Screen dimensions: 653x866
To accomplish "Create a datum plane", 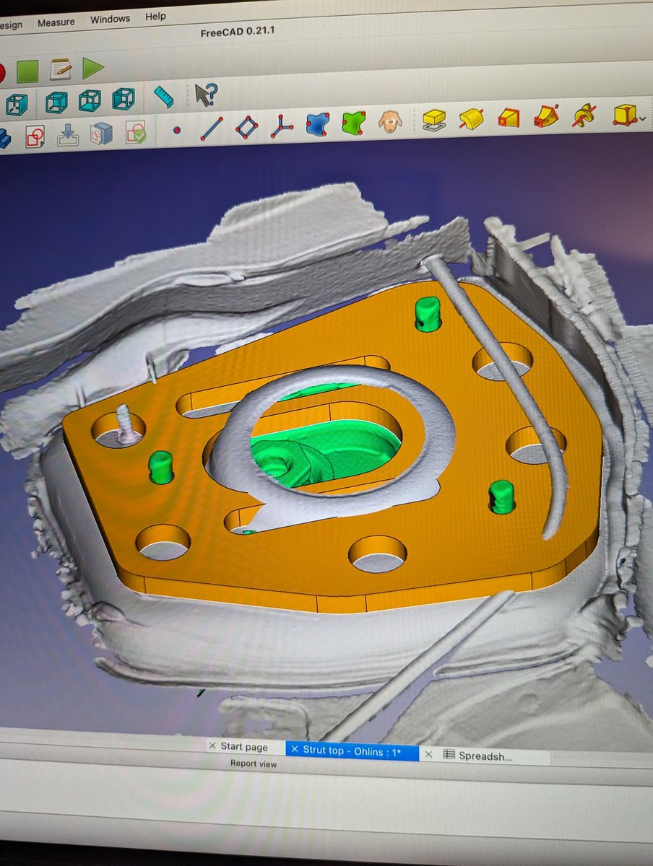I will [247, 127].
